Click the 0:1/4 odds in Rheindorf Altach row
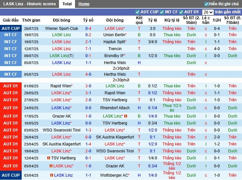The width and height of the screenshot is (242, 180). point(152,108)
